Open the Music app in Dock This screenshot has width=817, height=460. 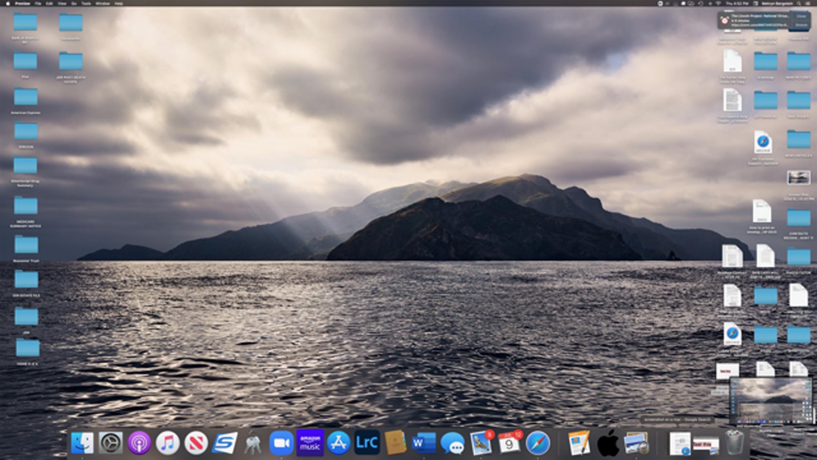tap(167, 443)
